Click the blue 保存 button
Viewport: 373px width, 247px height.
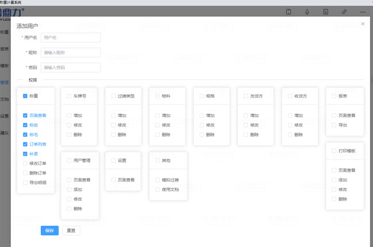(49, 230)
